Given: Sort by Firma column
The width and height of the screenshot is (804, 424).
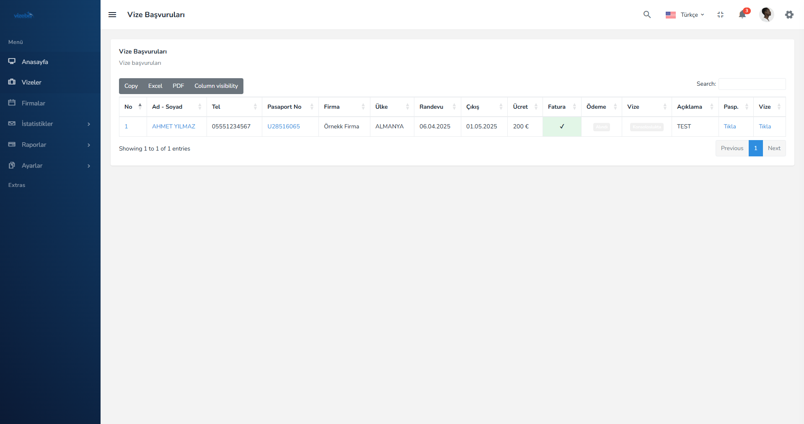Looking at the screenshot, I should tap(344, 107).
